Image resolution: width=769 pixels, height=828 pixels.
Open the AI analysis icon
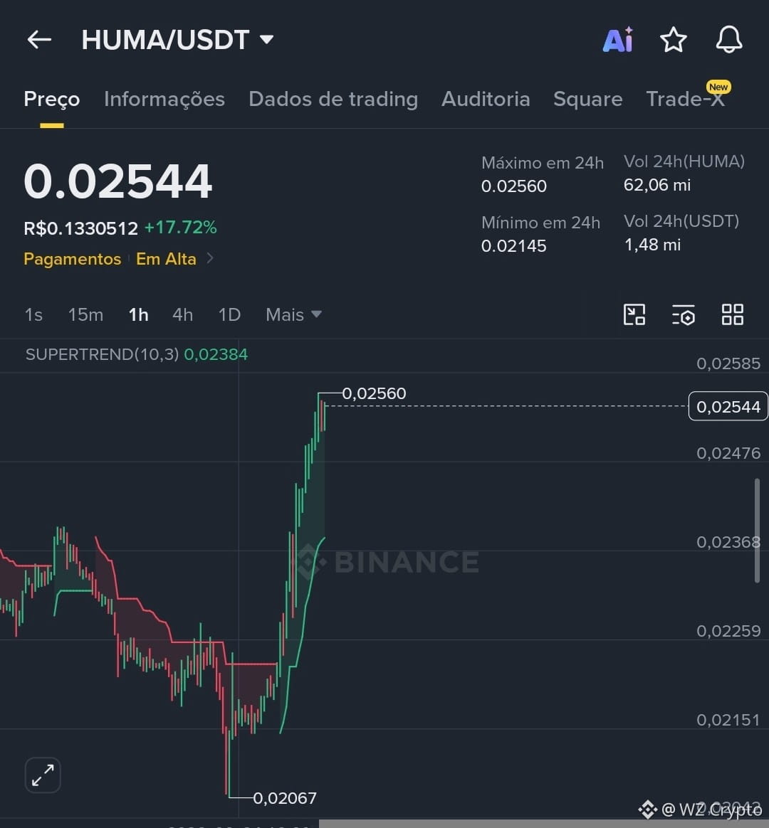pyautogui.click(x=618, y=40)
